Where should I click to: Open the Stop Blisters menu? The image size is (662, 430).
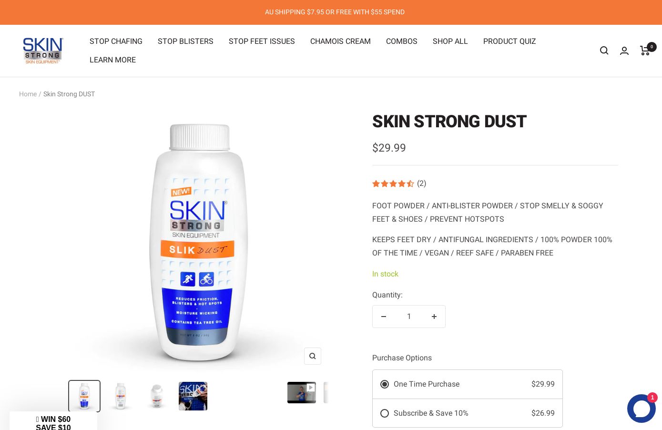(x=185, y=41)
